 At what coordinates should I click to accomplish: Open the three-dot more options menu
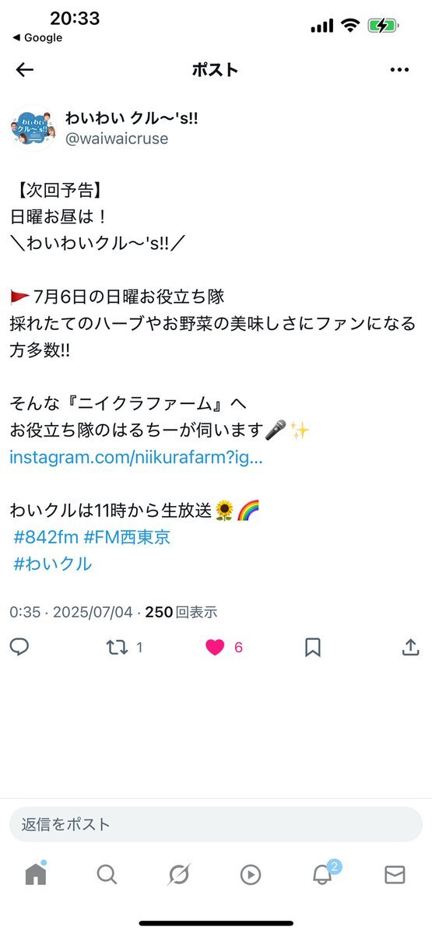click(x=399, y=70)
